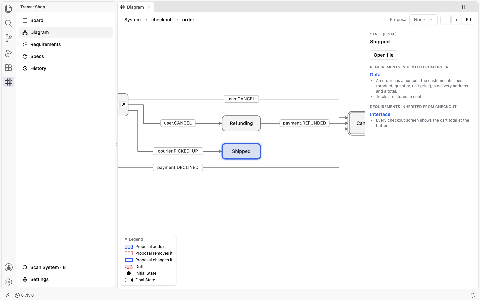Go to System in the breadcrumb

click(133, 20)
